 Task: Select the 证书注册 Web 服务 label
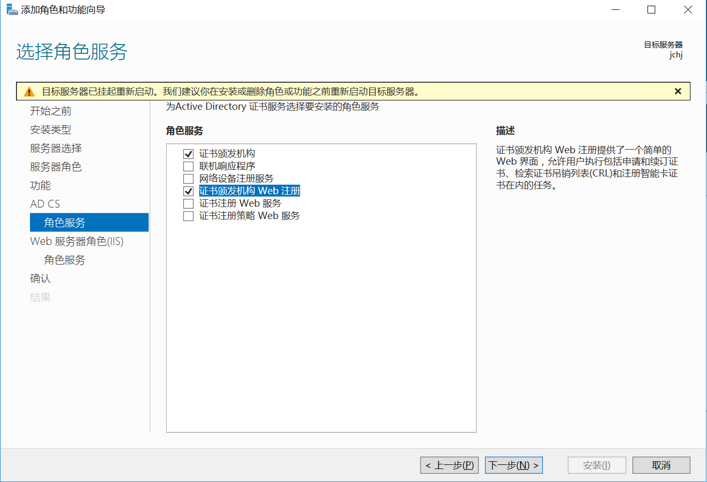(x=240, y=203)
